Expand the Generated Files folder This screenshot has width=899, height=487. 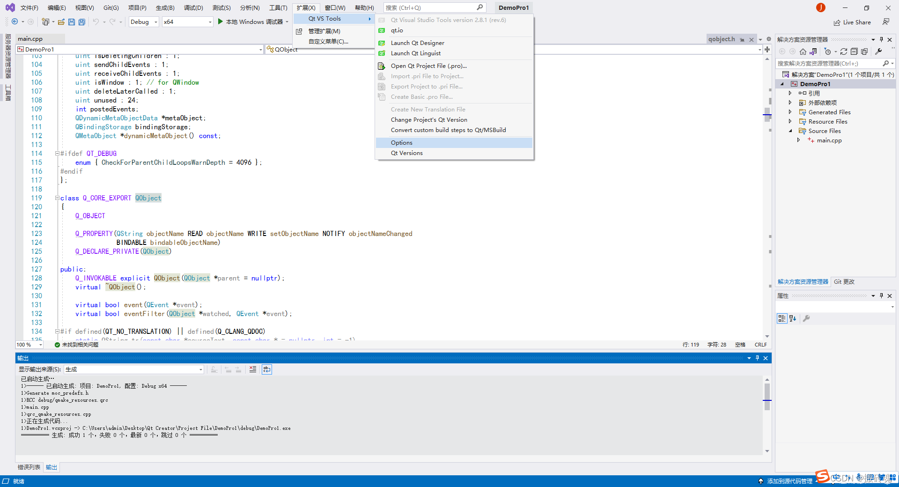pos(790,112)
